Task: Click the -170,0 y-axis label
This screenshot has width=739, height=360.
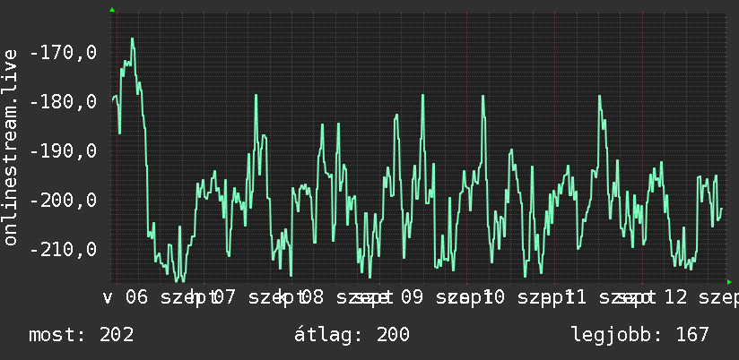Action: 63,52
